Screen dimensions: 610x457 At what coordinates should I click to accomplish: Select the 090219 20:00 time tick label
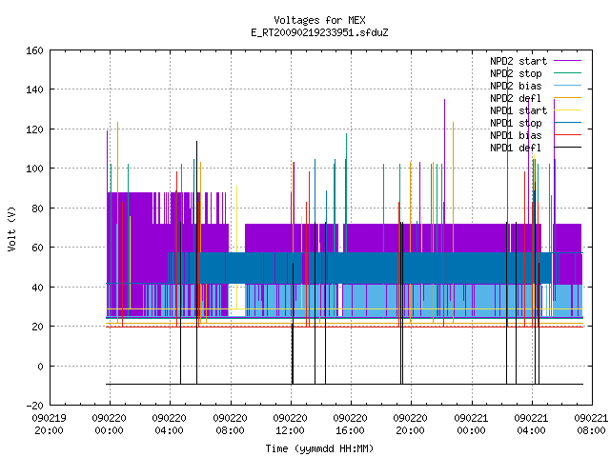pyautogui.click(x=49, y=424)
